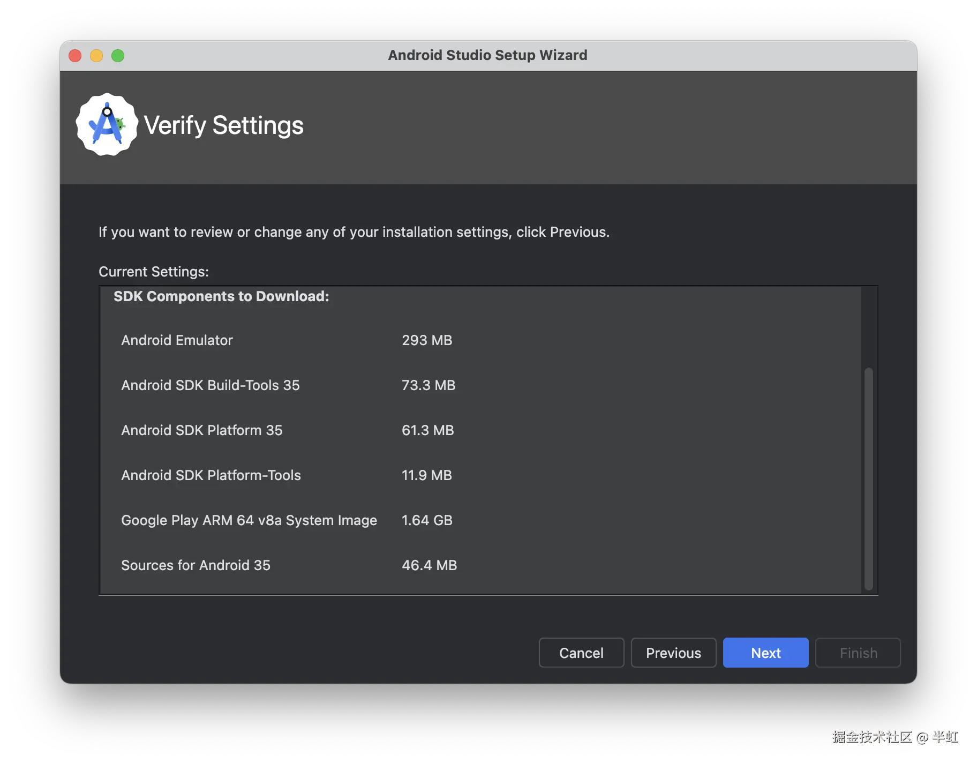The height and width of the screenshot is (763, 977).
Task: Click the 293 MB emulator size
Action: tap(427, 340)
